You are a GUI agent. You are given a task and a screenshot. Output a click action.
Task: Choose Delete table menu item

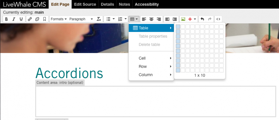click(151, 45)
